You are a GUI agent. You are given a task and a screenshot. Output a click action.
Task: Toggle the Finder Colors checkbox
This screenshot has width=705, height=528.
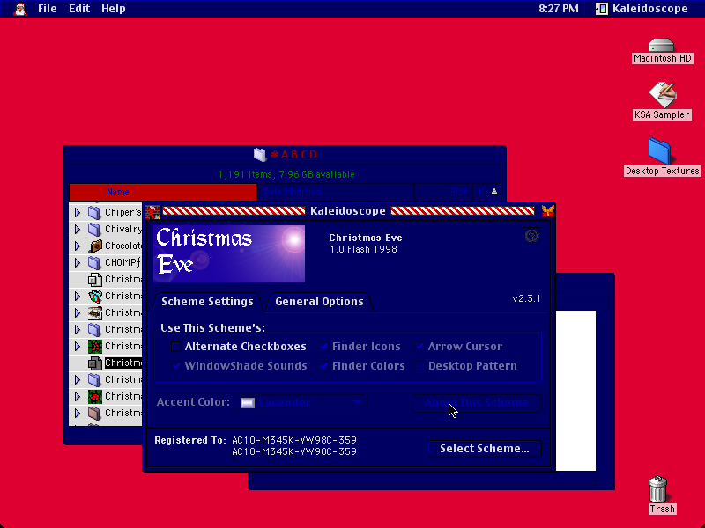(323, 366)
